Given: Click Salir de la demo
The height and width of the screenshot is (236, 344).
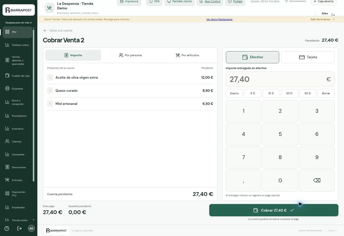Looking at the screenshot, I should tap(320, 19).
